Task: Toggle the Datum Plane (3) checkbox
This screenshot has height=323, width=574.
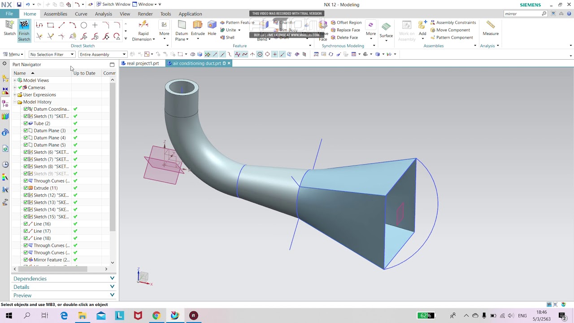Action: [x=26, y=131]
